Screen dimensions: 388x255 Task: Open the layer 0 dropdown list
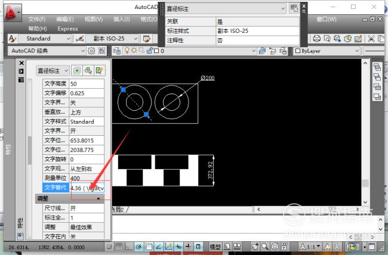254,51
